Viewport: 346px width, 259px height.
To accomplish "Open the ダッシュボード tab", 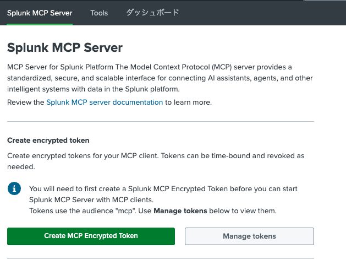I will point(152,12).
